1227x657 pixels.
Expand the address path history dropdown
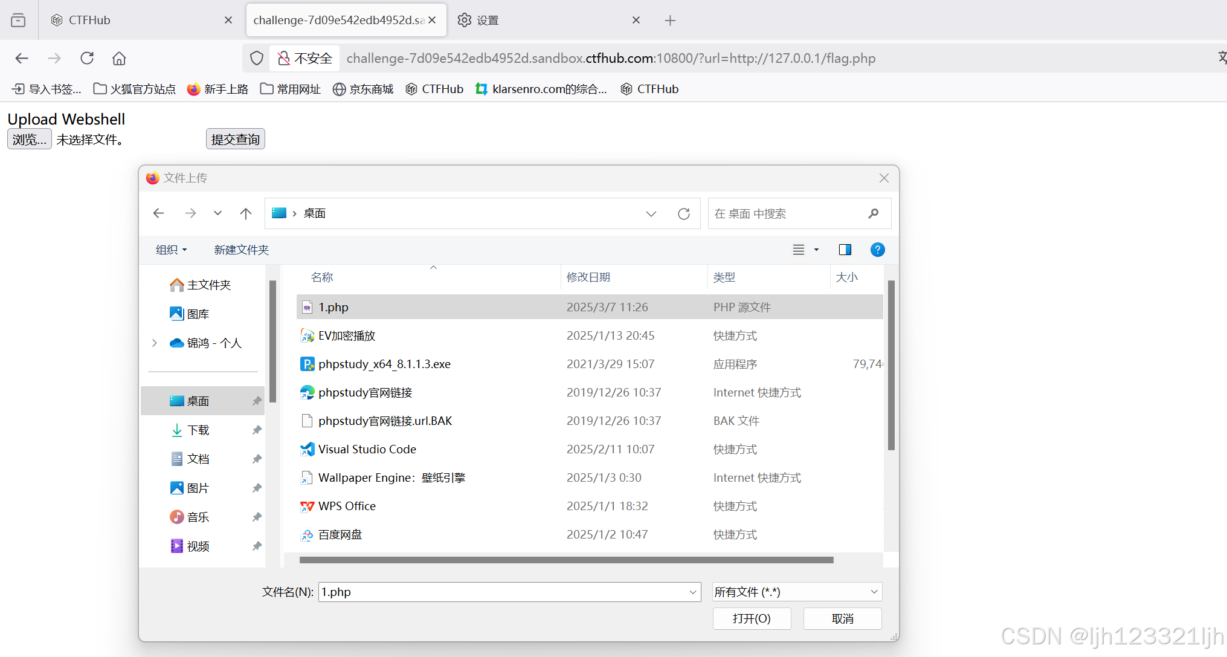(651, 213)
